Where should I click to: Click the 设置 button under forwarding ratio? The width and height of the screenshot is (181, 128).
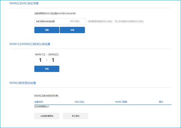click(47, 69)
